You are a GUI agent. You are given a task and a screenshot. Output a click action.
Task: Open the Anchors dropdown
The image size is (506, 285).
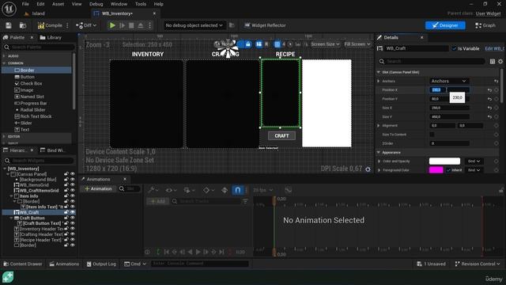tap(448, 81)
